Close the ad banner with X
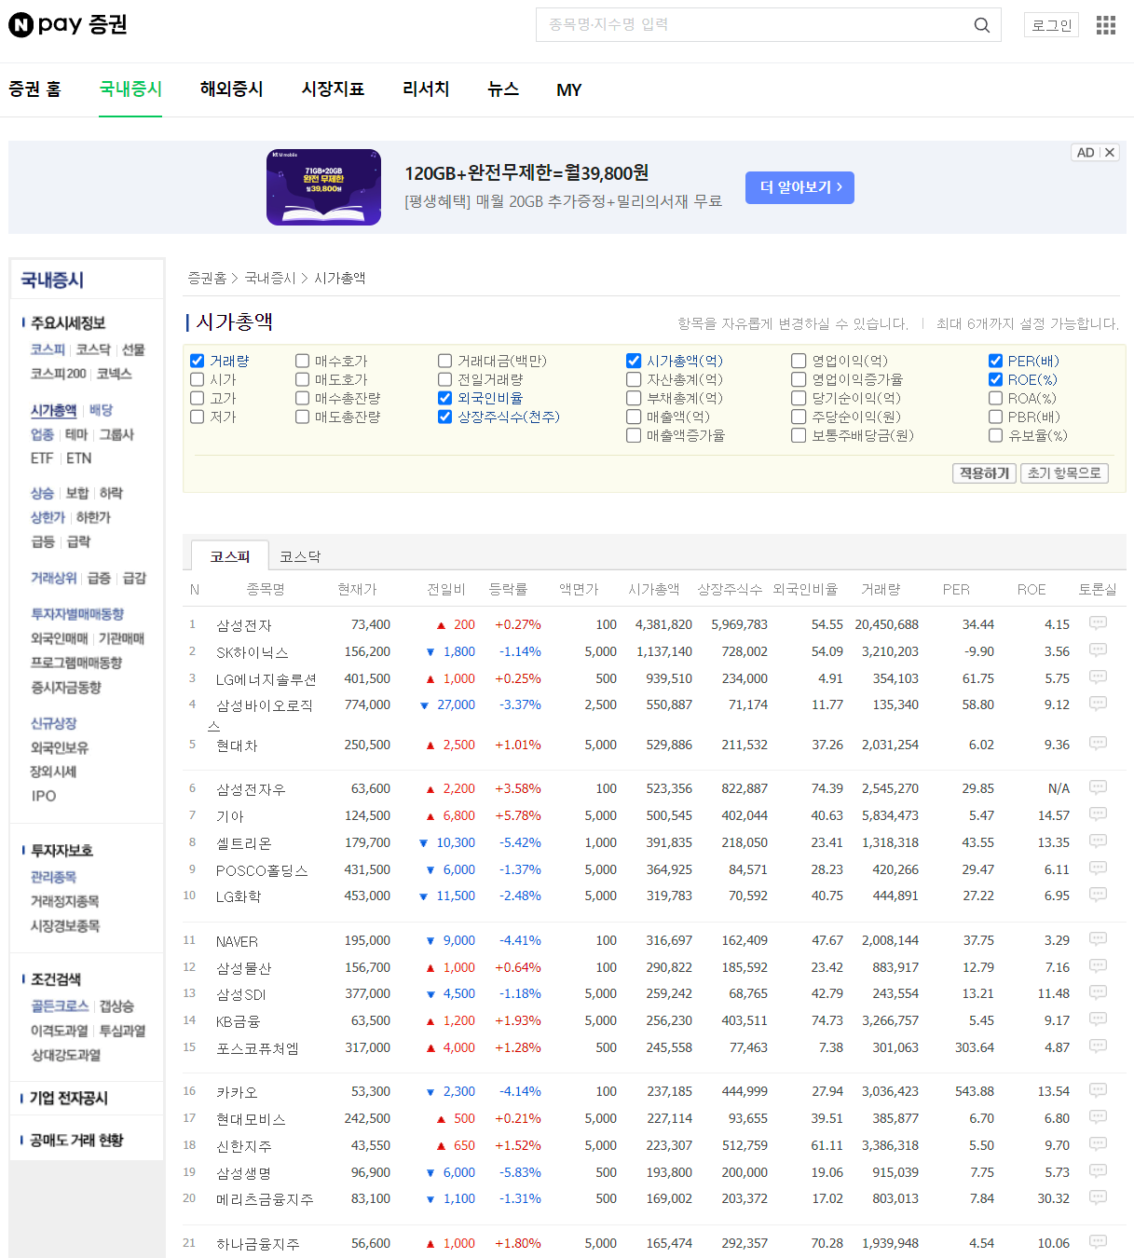Image resolution: width=1134 pixels, height=1258 pixels. pyautogui.click(x=1109, y=153)
